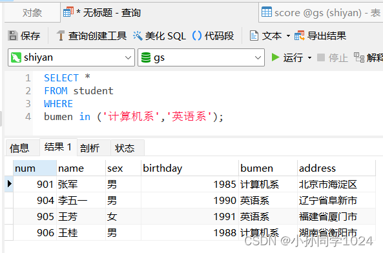
Task: Click the 代码段 button label
Action: pos(219,36)
